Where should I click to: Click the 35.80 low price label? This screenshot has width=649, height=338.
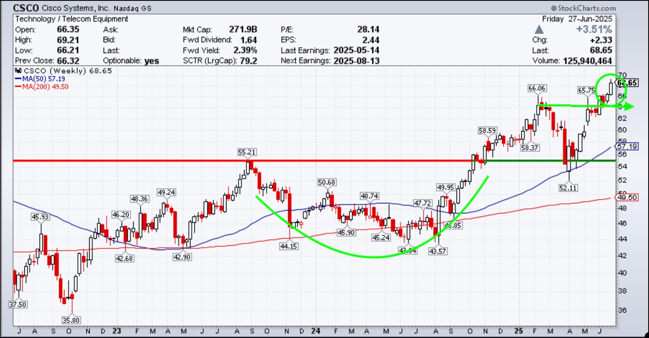[x=71, y=320]
